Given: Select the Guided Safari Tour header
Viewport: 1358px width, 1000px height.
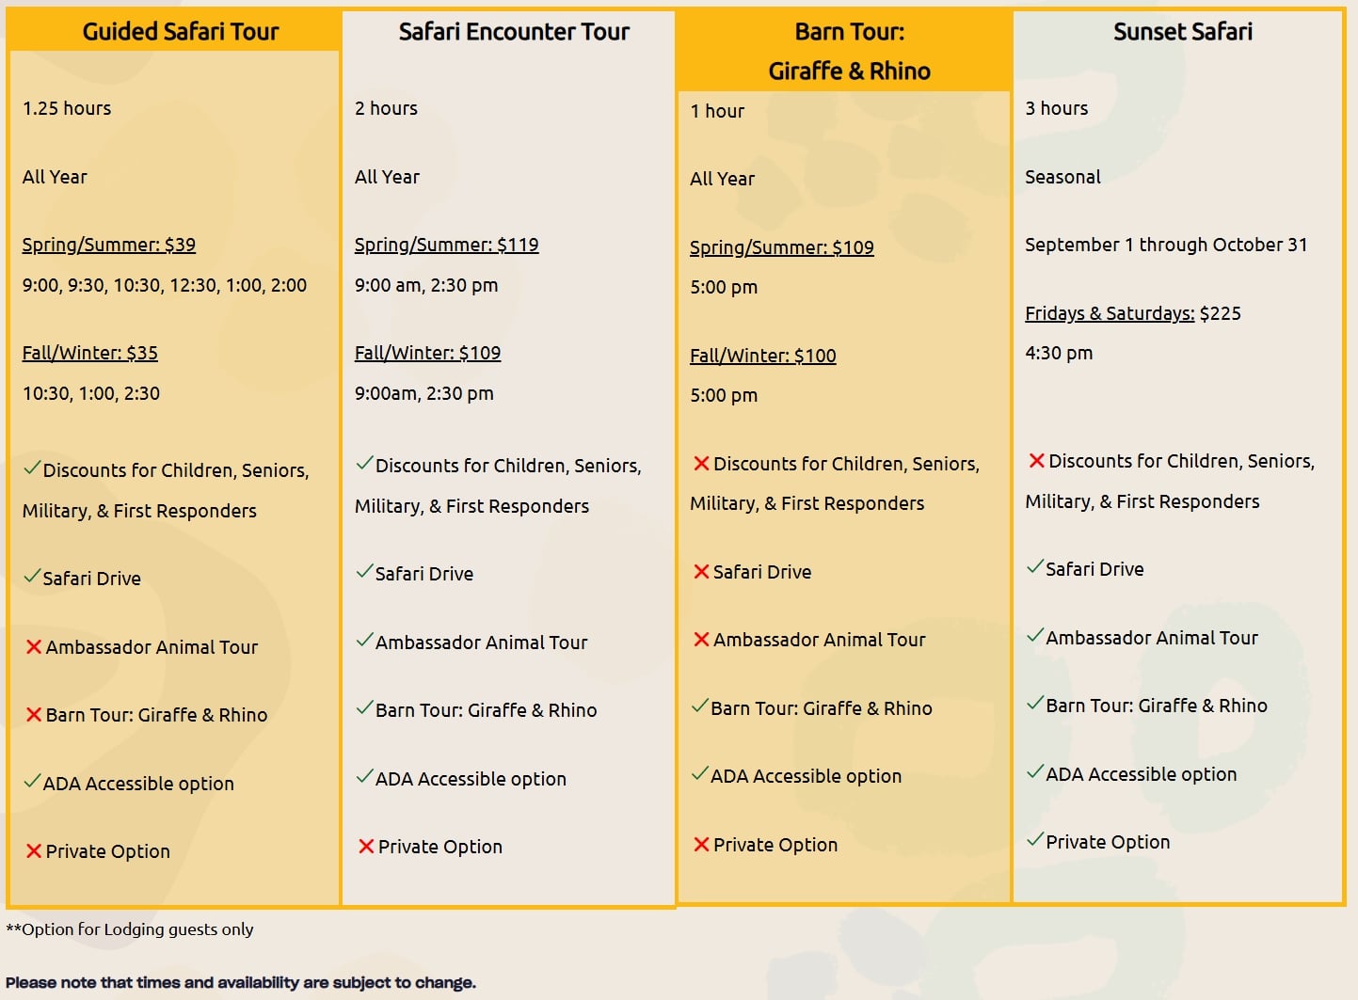Looking at the screenshot, I should [180, 31].
